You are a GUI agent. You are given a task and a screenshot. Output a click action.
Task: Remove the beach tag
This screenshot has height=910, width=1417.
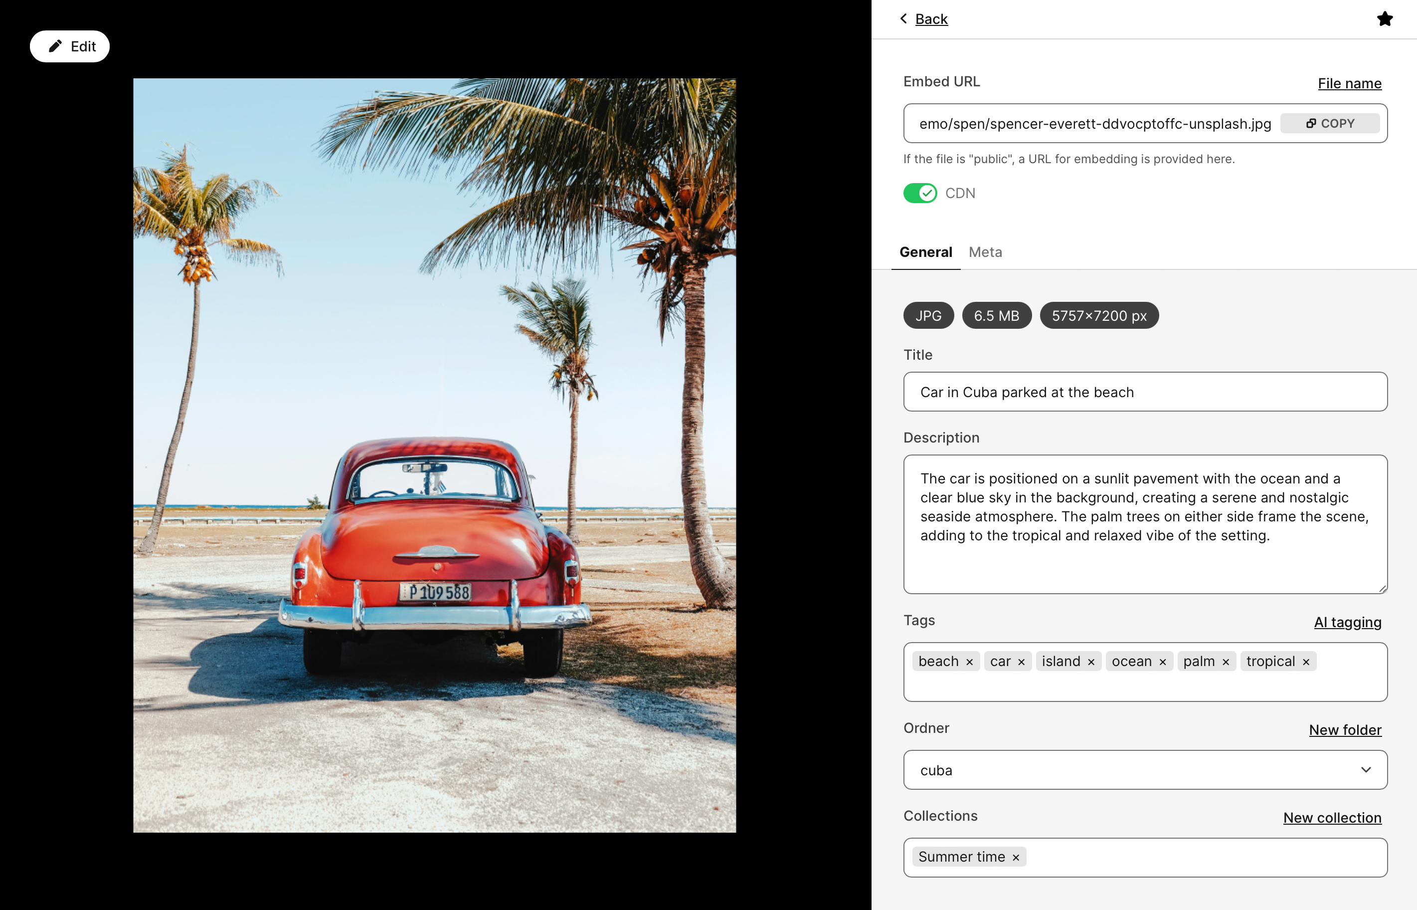pos(969,662)
